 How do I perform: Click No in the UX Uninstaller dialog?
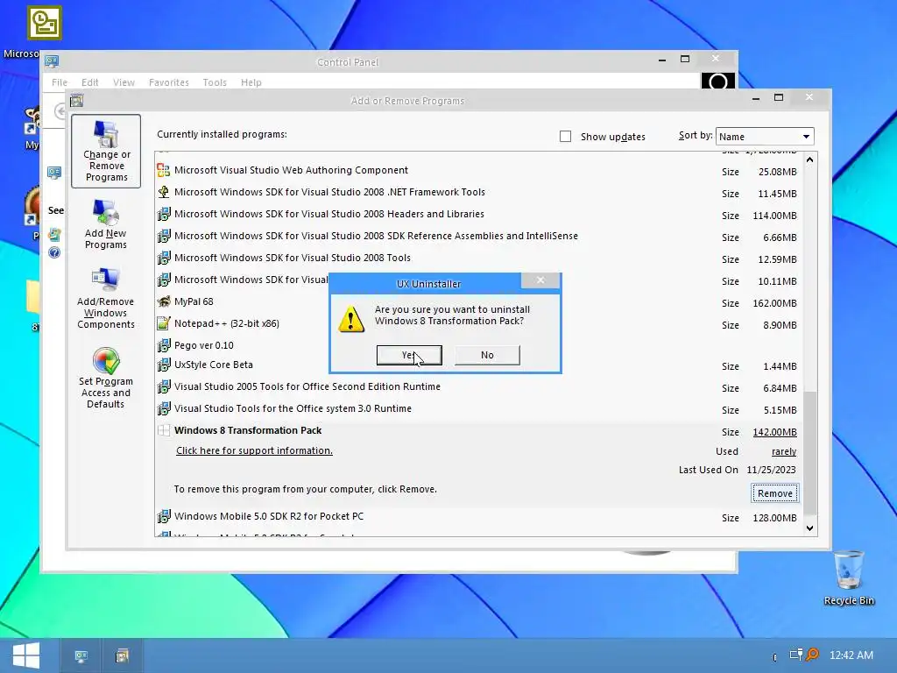click(487, 355)
